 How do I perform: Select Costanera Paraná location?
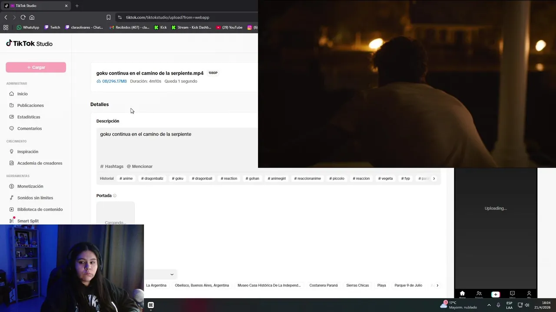click(x=324, y=286)
